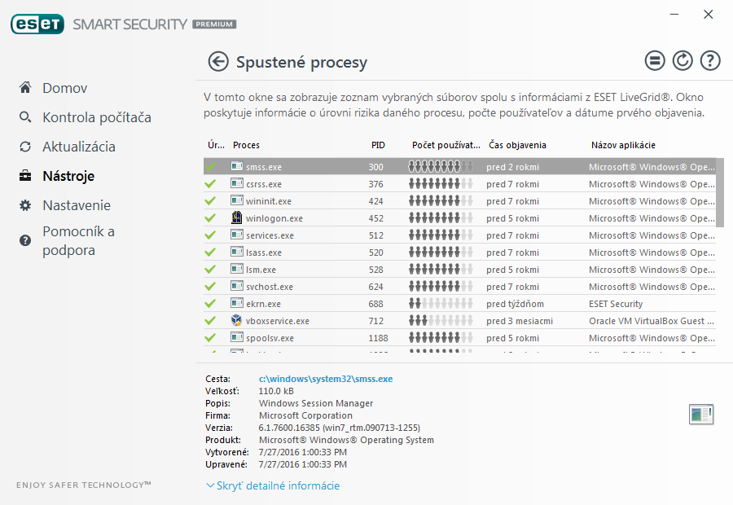Viewport: 733px width, 505px height.
Task: Open the list options menu icon
Action: coord(655,60)
